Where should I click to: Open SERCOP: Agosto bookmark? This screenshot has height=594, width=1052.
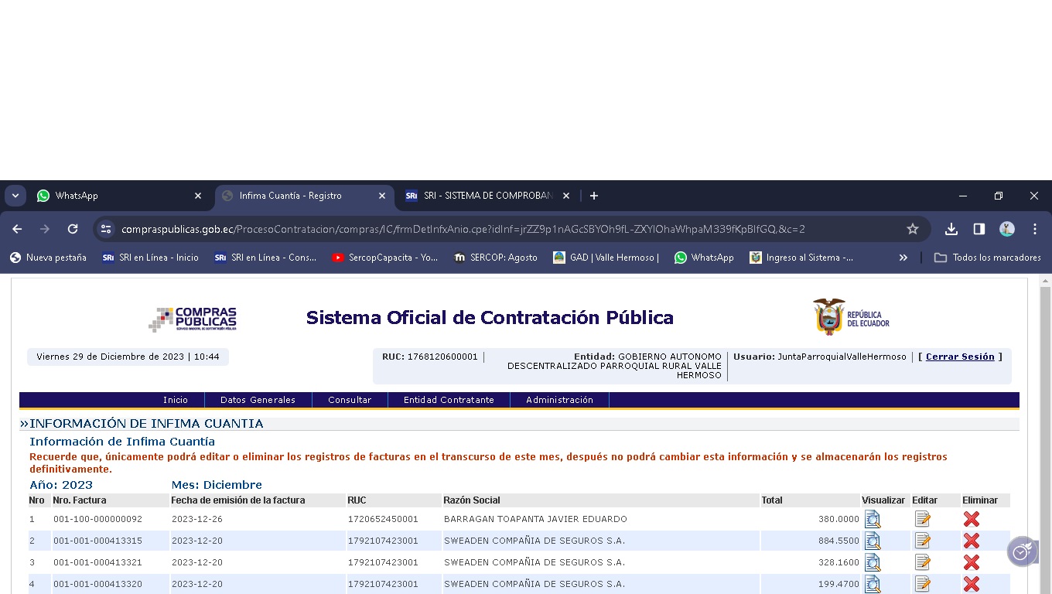coord(496,258)
